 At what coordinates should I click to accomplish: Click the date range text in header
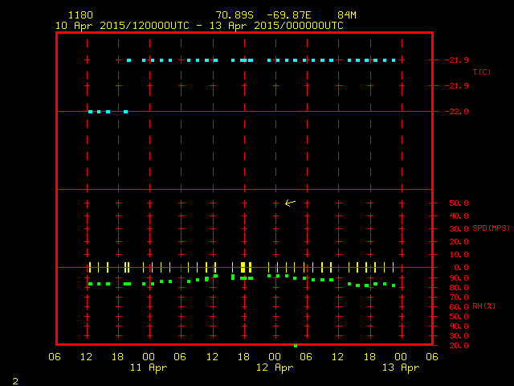199,26
